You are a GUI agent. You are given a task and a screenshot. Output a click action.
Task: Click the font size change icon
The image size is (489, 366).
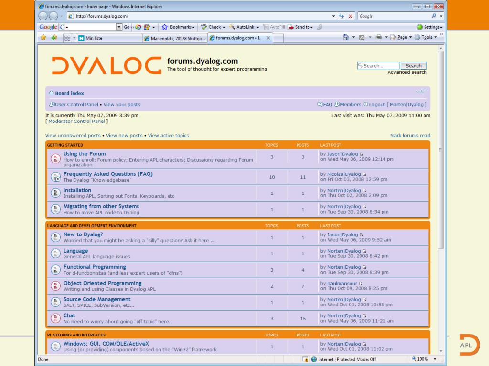coord(421,91)
